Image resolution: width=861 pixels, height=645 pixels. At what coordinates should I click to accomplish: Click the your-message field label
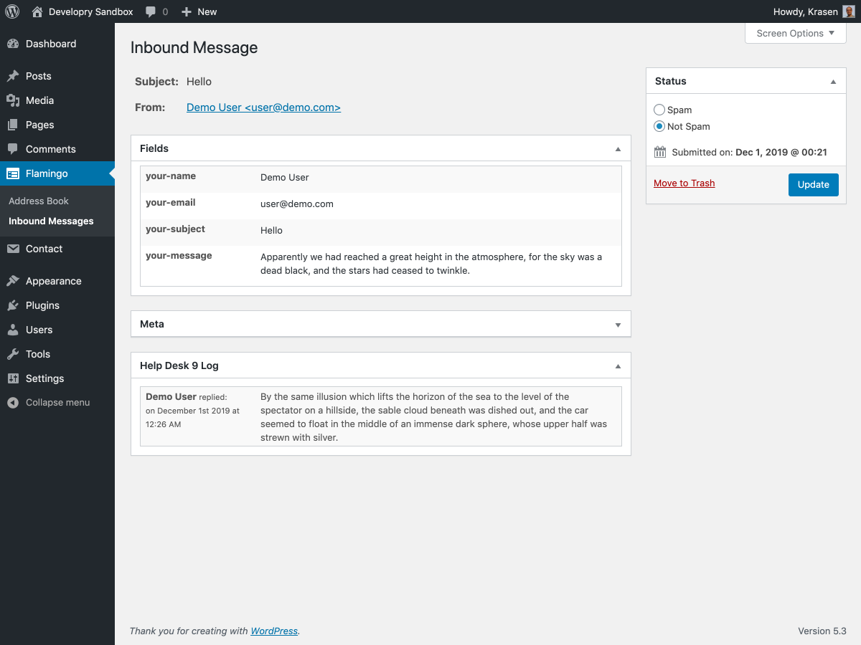point(179,255)
